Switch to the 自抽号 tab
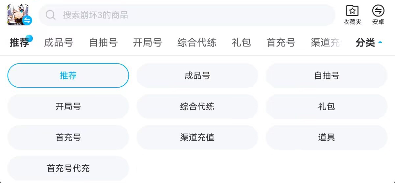 pyautogui.click(x=103, y=43)
